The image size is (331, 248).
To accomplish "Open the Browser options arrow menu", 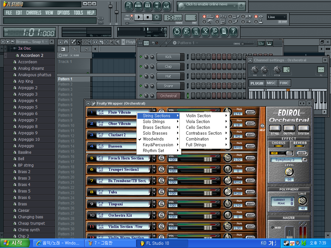I will click(x=3, y=42).
